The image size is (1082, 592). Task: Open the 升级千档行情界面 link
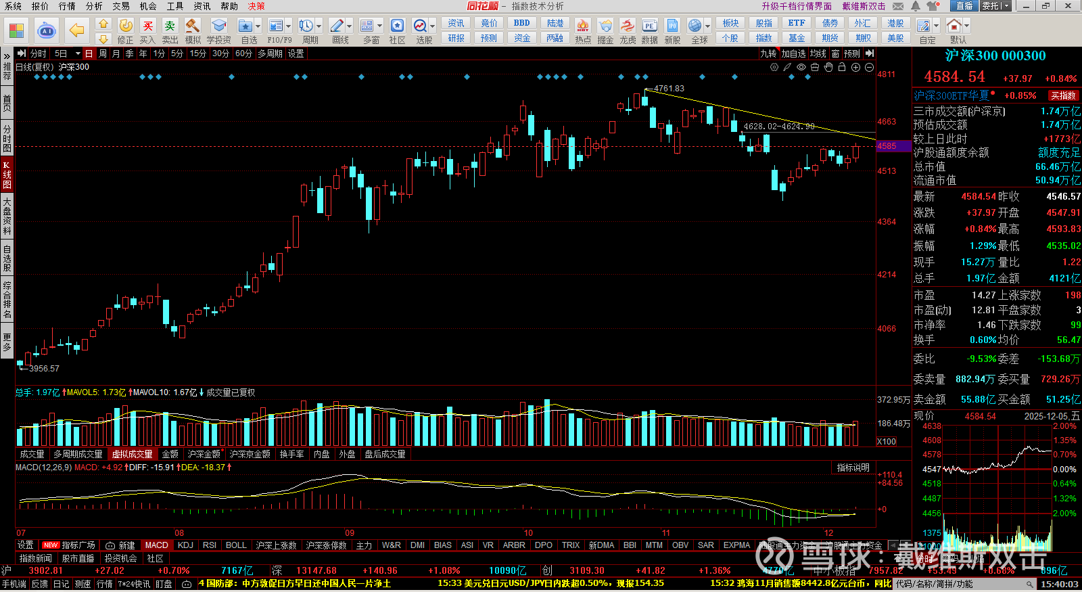coord(797,6)
